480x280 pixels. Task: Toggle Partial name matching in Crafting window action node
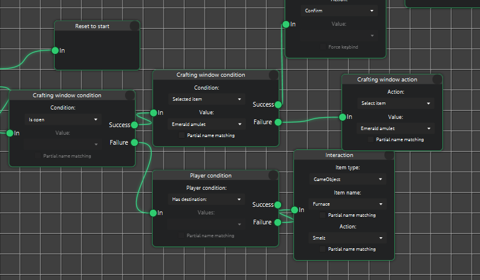click(370, 139)
